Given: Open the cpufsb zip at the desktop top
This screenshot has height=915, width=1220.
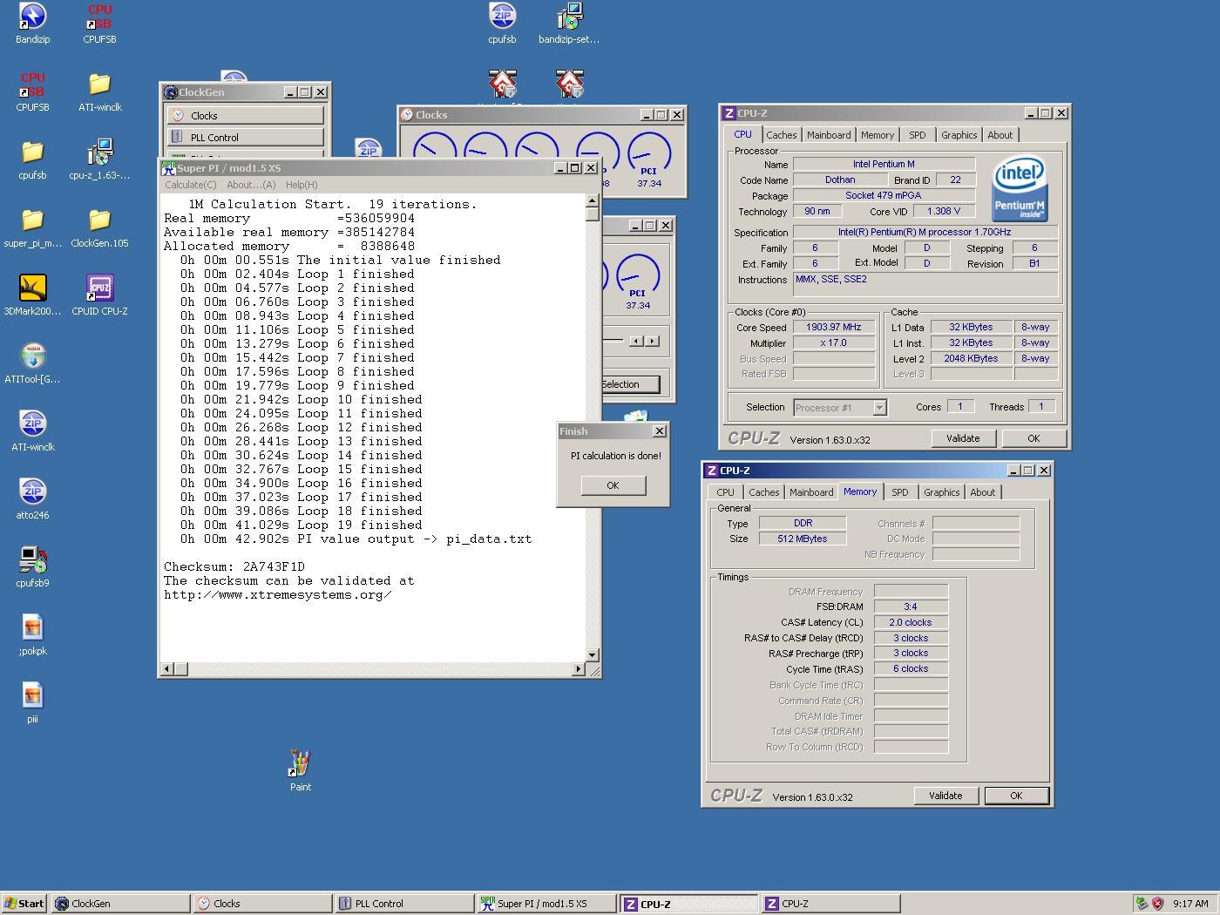Looking at the screenshot, I should click(x=502, y=24).
